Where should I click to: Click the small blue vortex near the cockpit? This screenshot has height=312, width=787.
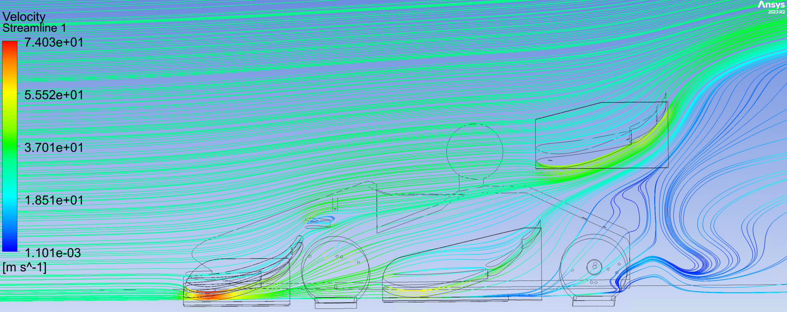pyautogui.click(x=320, y=221)
